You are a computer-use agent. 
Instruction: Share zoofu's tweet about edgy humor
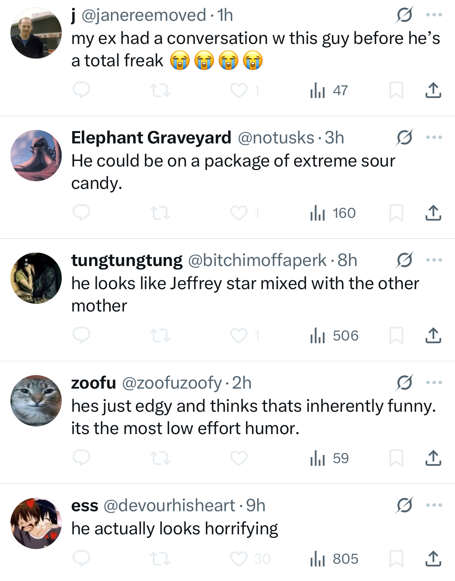pyautogui.click(x=433, y=458)
